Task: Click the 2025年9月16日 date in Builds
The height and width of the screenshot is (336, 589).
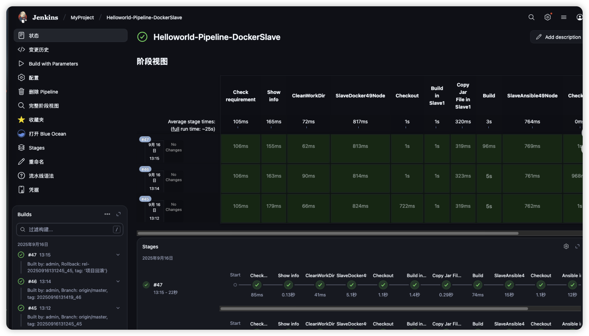Action: (x=33, y=244)
